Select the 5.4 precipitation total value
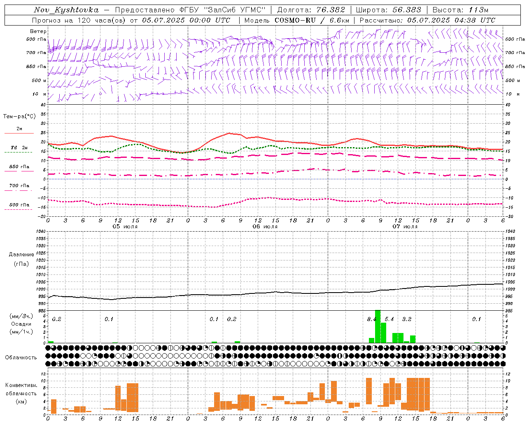Viewport: 527px width, 422px height. point(389,319)
